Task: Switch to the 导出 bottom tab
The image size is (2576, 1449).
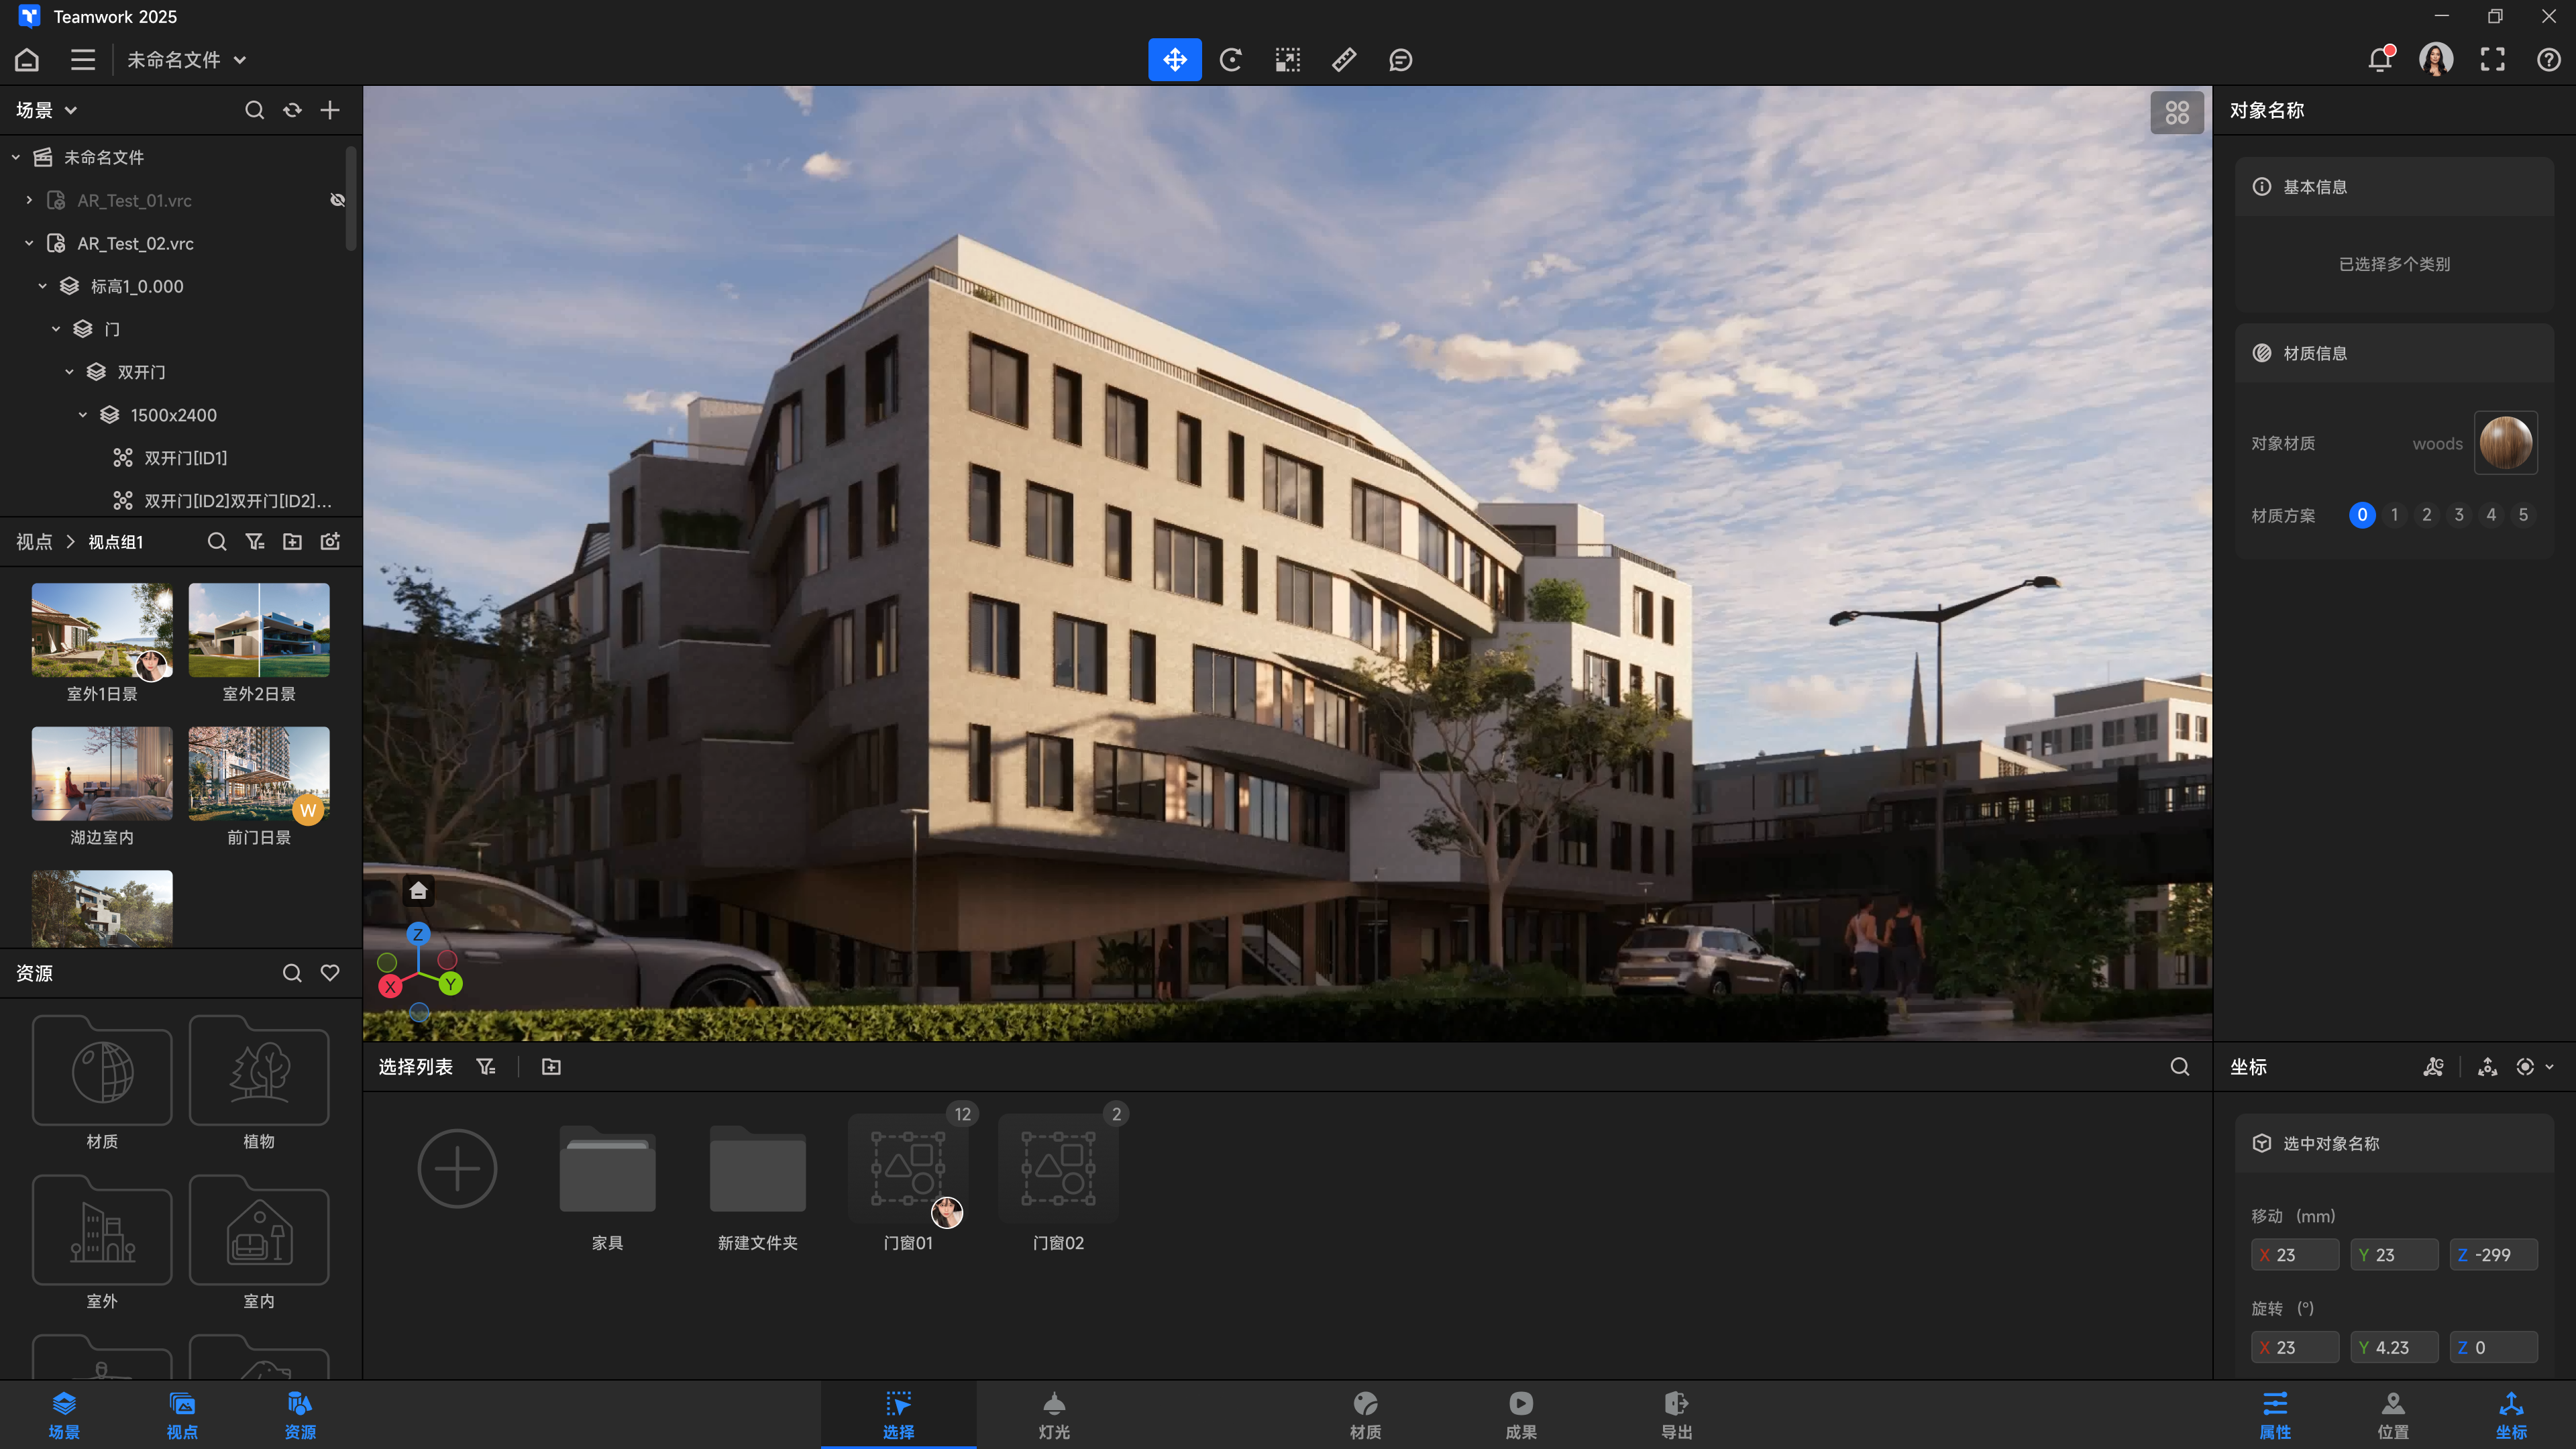Action: click(x=1676, y=1415)
